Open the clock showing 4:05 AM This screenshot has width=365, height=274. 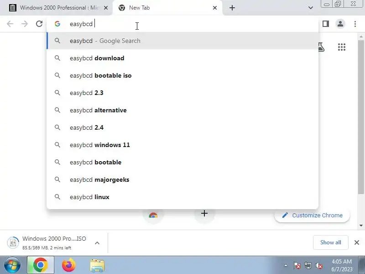click(x=341, y=265)
